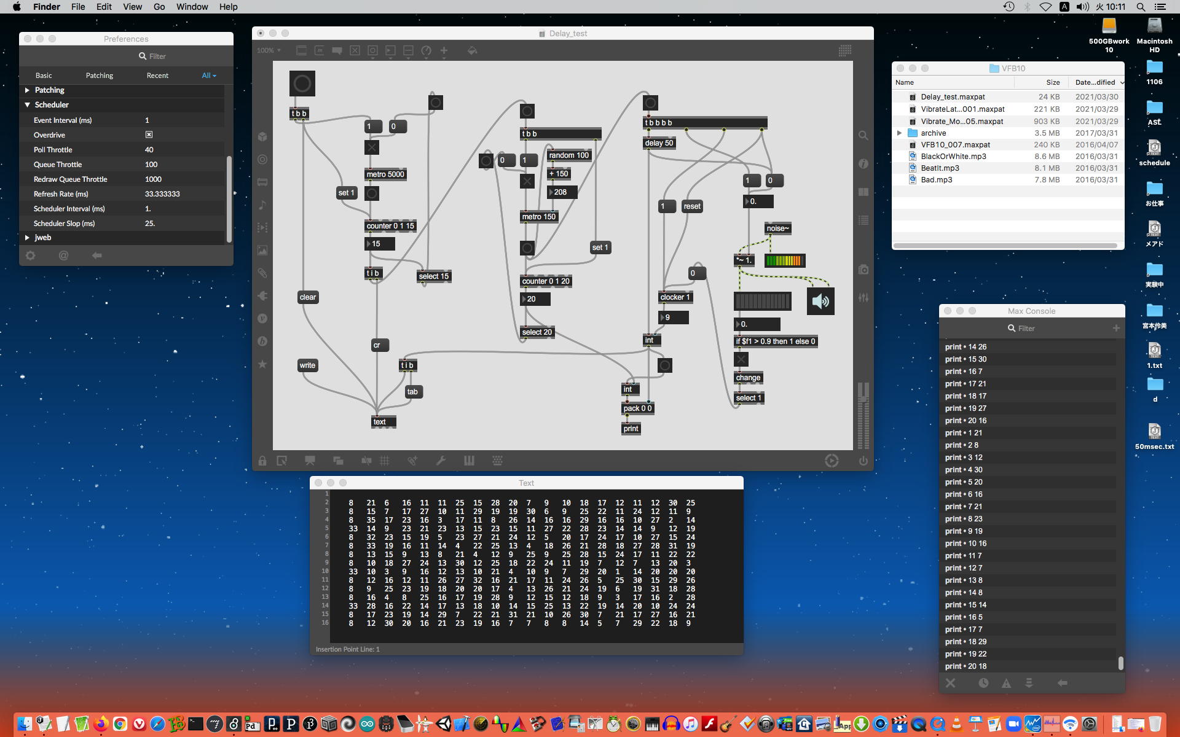
Task: Switch to the Recent preferences tab
Action: coord(157,76)
